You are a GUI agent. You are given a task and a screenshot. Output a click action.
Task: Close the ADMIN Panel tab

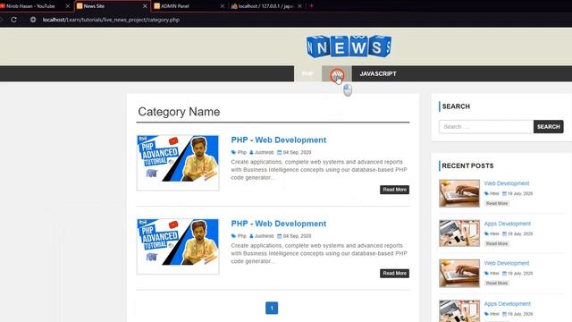[x=223, y=6]
